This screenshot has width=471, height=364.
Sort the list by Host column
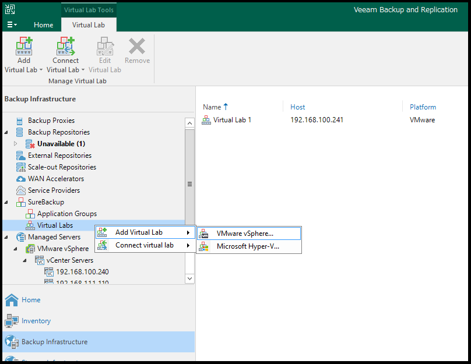[x=297, y=107]
